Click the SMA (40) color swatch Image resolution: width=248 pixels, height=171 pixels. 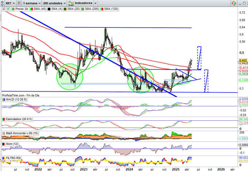(31, 9)
